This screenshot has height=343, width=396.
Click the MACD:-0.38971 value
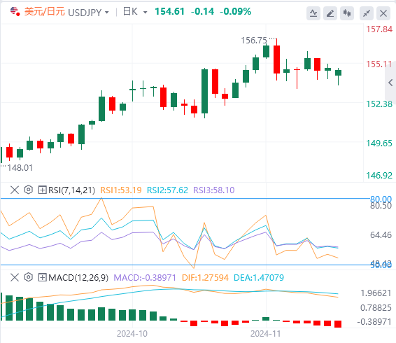tap(145, 277)
